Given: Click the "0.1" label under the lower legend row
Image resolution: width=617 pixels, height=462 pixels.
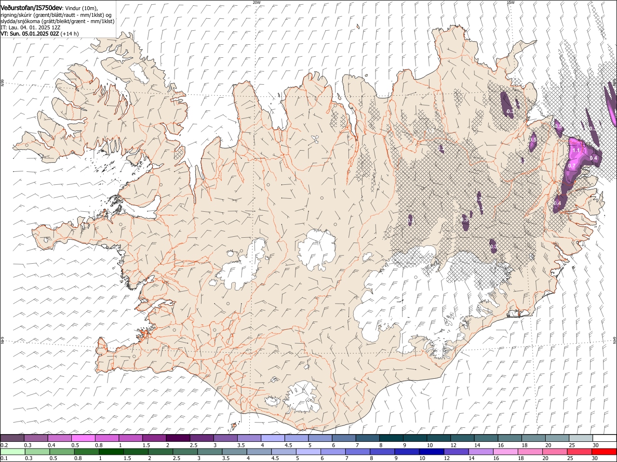Looking at the screenshot, I should [x=4, y=458].
